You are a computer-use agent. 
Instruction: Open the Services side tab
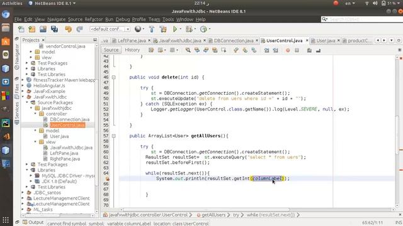(x=17, y=113)
